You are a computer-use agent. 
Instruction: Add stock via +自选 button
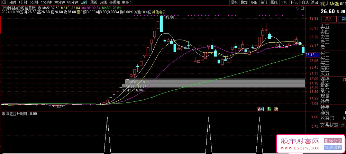304,2
